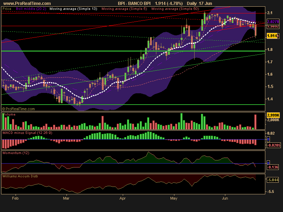Click the -0.0205 MACD value tag
Viewport: 283px width, 212px height.
click(x=273, y=145)
